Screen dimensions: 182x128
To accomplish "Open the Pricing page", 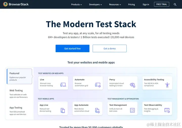I will [131, 5].
